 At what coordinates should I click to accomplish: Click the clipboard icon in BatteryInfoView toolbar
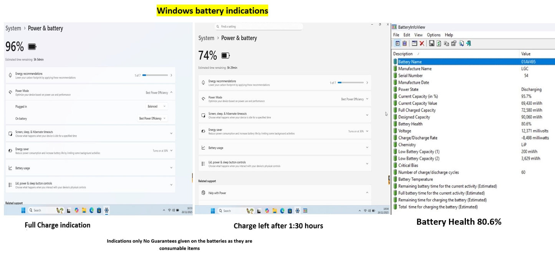pos(404,44)
